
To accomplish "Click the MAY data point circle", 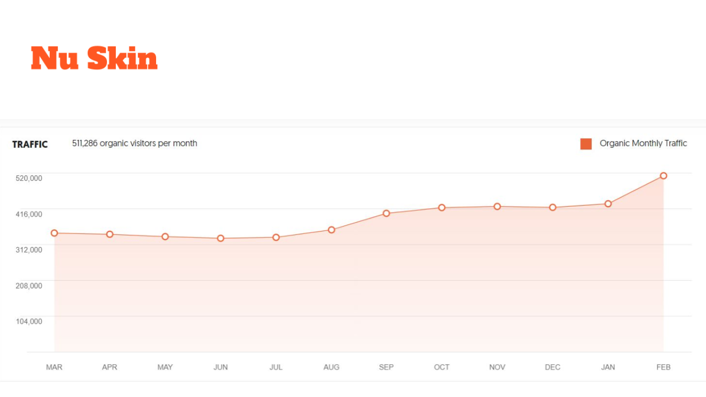I will pyautogui.click(x=165, y=237).
